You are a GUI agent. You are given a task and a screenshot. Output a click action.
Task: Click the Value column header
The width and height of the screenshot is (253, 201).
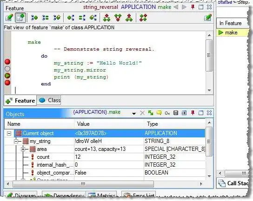[109, 124]
